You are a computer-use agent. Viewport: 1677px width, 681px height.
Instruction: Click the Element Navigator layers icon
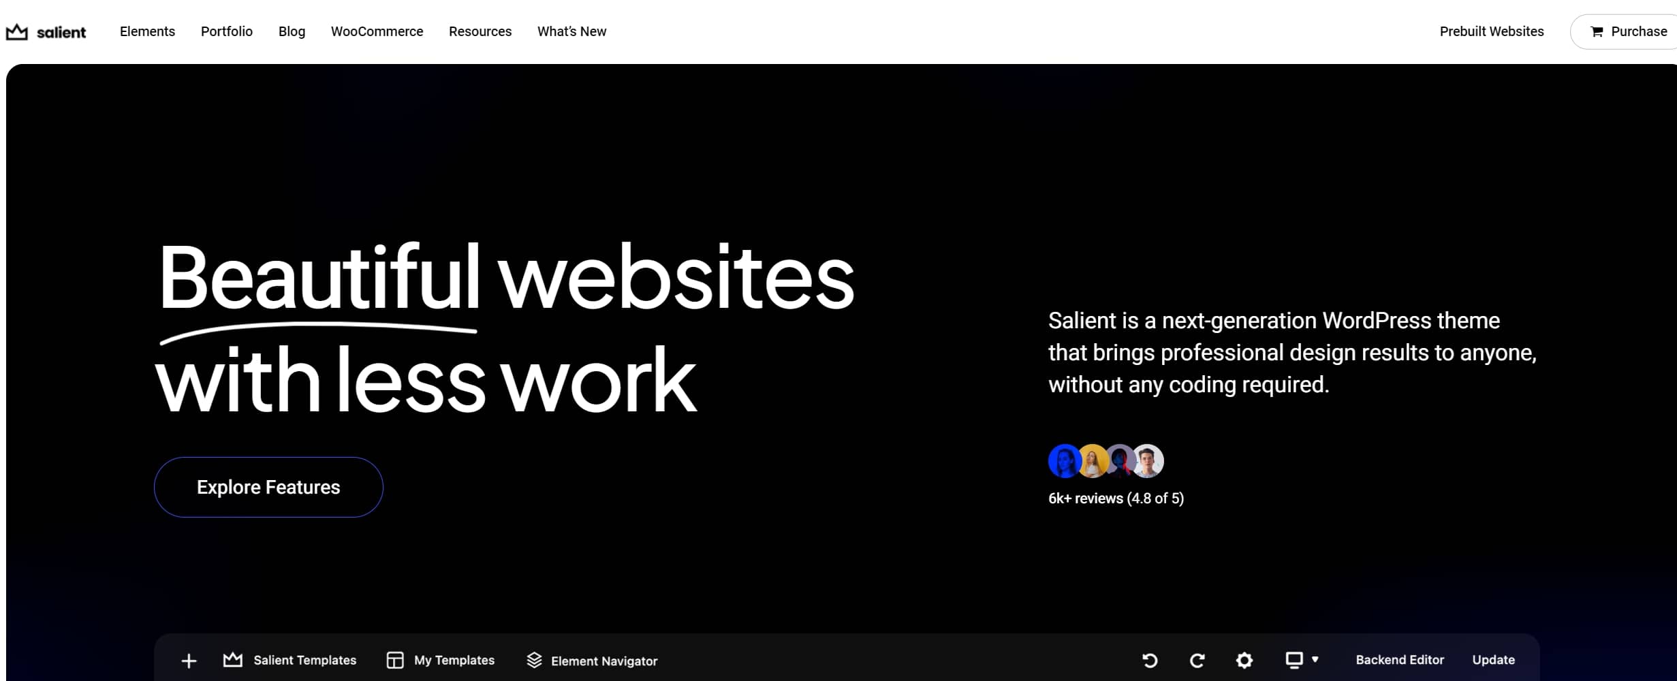click(534, 660)
